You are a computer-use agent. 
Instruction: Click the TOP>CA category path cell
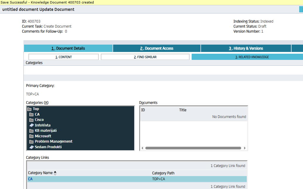pos(159,179)
